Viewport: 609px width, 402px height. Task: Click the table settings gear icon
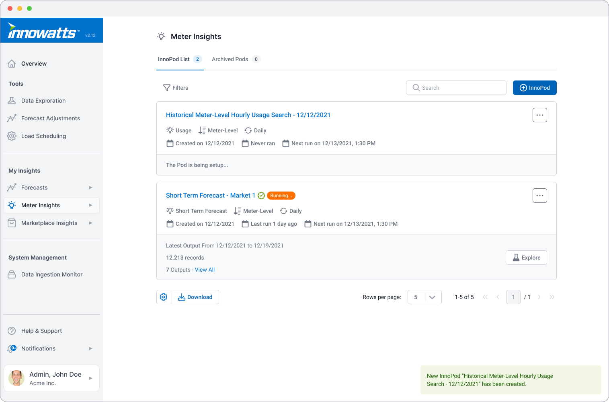click(x=164, y=297)
